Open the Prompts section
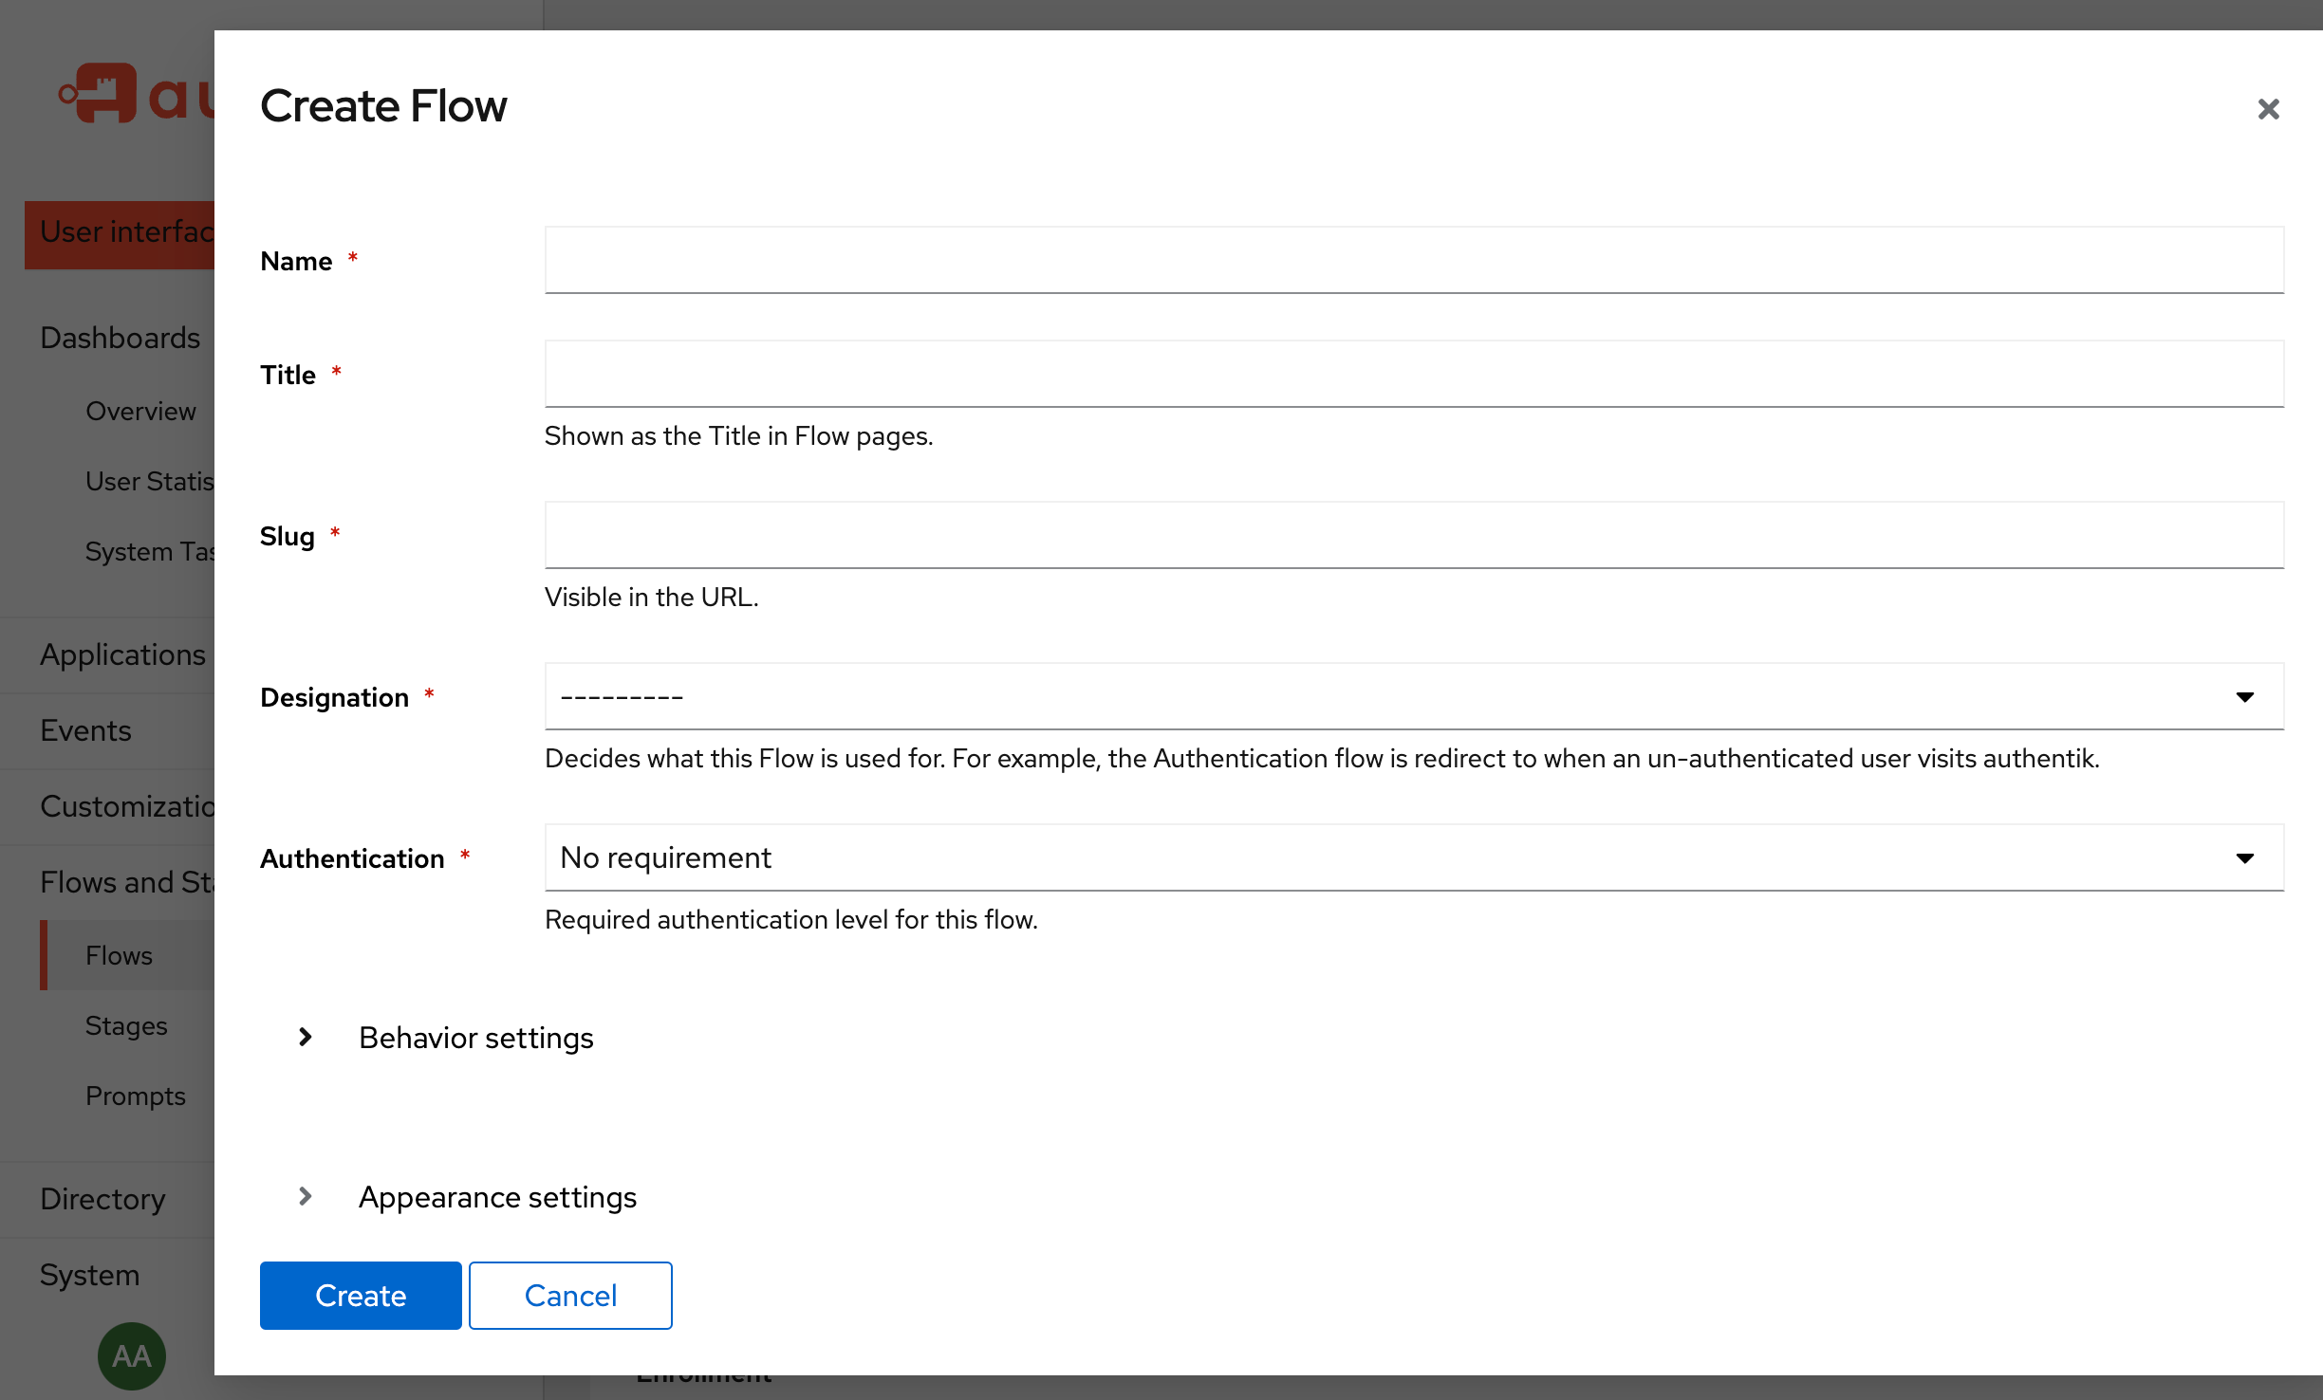The image size is (2323, 1400). tap(136, 1096)
